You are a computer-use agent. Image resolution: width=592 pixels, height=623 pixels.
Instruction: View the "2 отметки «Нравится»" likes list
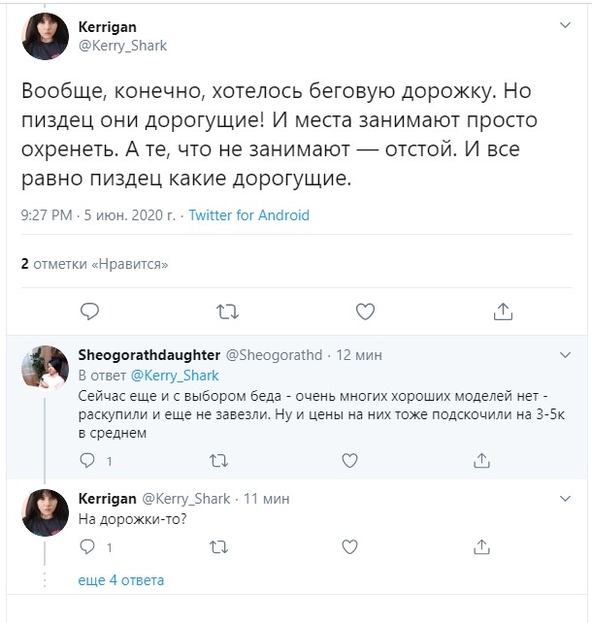click(95, 263)
